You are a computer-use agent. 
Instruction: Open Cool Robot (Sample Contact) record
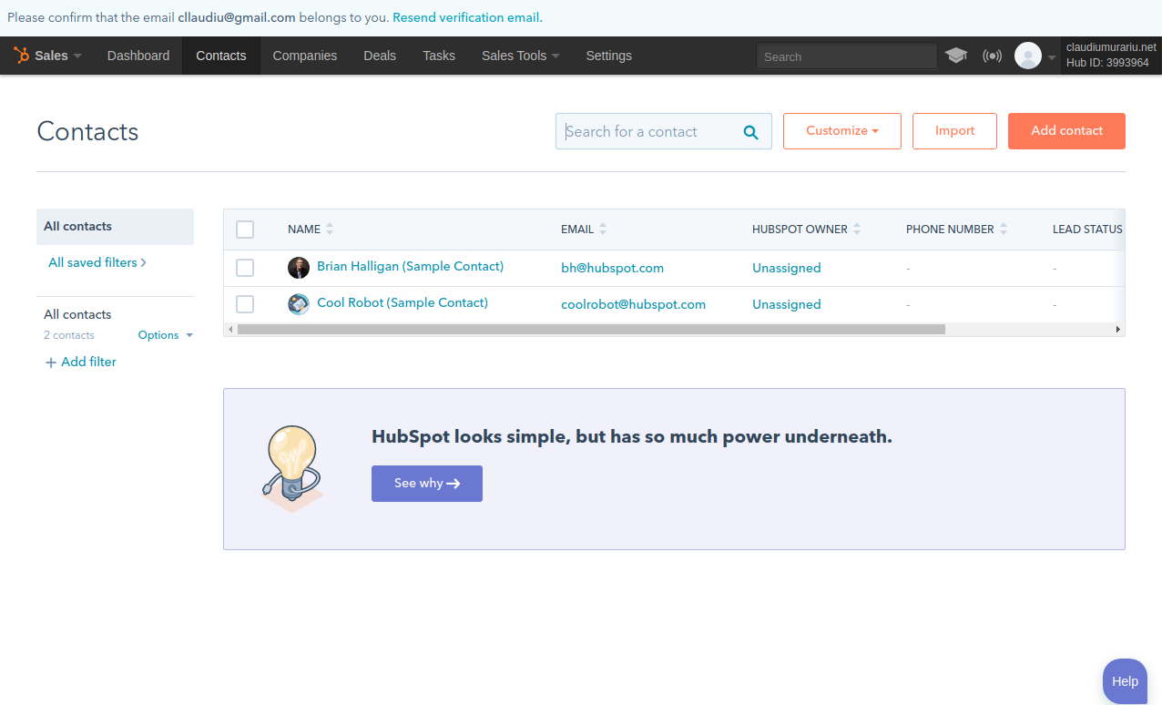(x=403, y=303)
